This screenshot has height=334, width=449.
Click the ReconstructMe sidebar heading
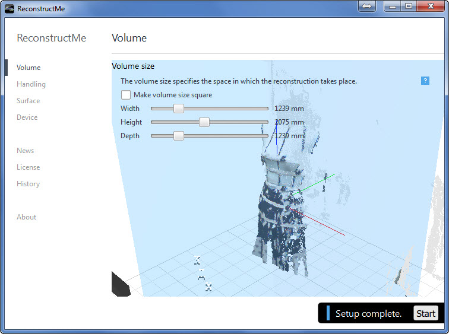(x=51, y=38)
